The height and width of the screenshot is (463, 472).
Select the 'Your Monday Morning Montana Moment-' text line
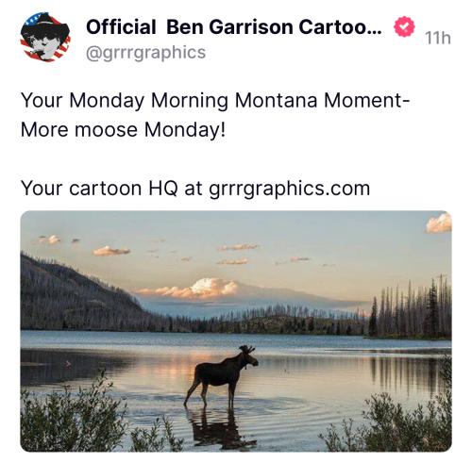tap(215, 101)
